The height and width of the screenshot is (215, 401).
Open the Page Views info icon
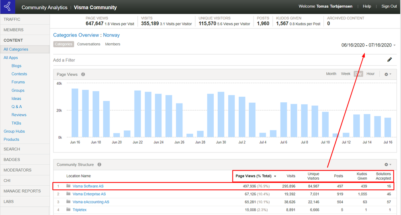pos(83,74)
